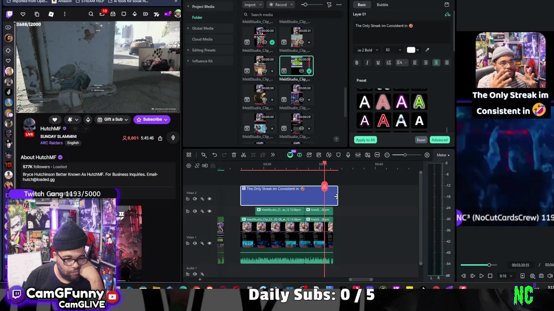Screen dimensions: 554x311
Task: Toggle bold text formatting
Action: click(357, 63)
